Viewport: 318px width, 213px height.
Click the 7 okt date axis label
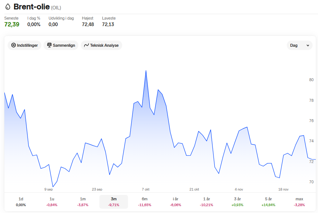[146, 189]
